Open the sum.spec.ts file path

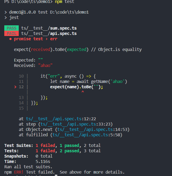tap(49, 28)
